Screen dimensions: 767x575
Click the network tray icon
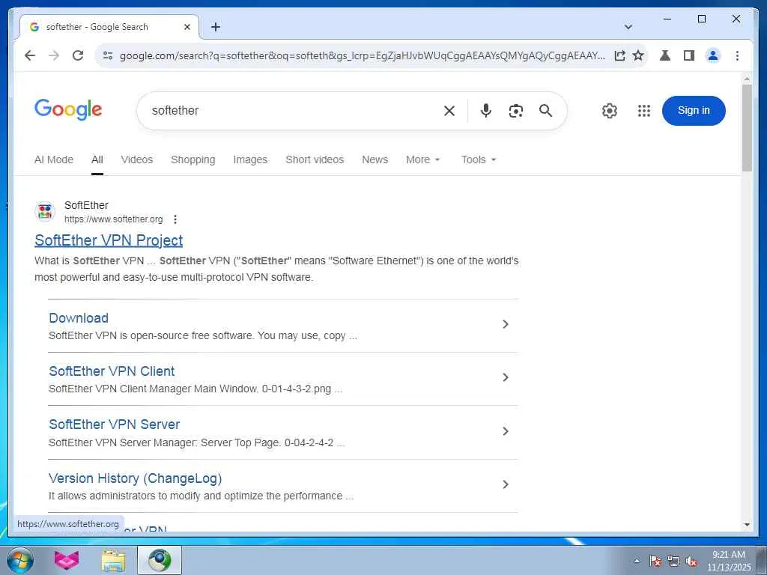[x=673, y=561]
